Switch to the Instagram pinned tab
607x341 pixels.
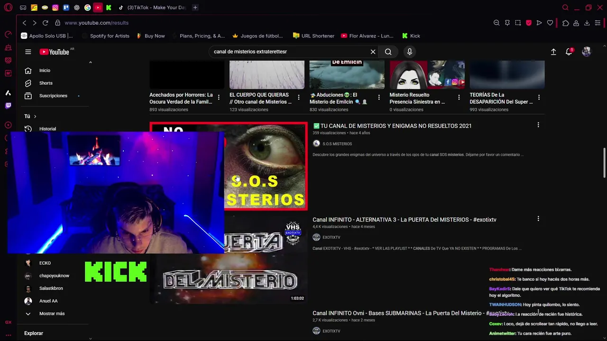pos(55,8)
